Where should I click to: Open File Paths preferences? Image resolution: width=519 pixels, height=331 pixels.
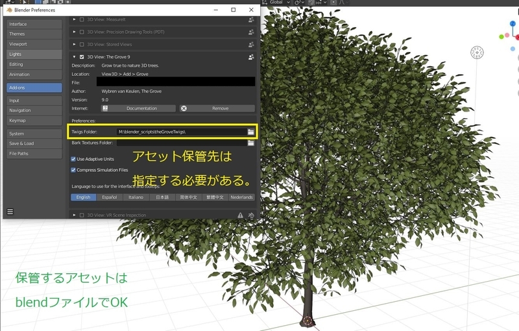(34, 154)
